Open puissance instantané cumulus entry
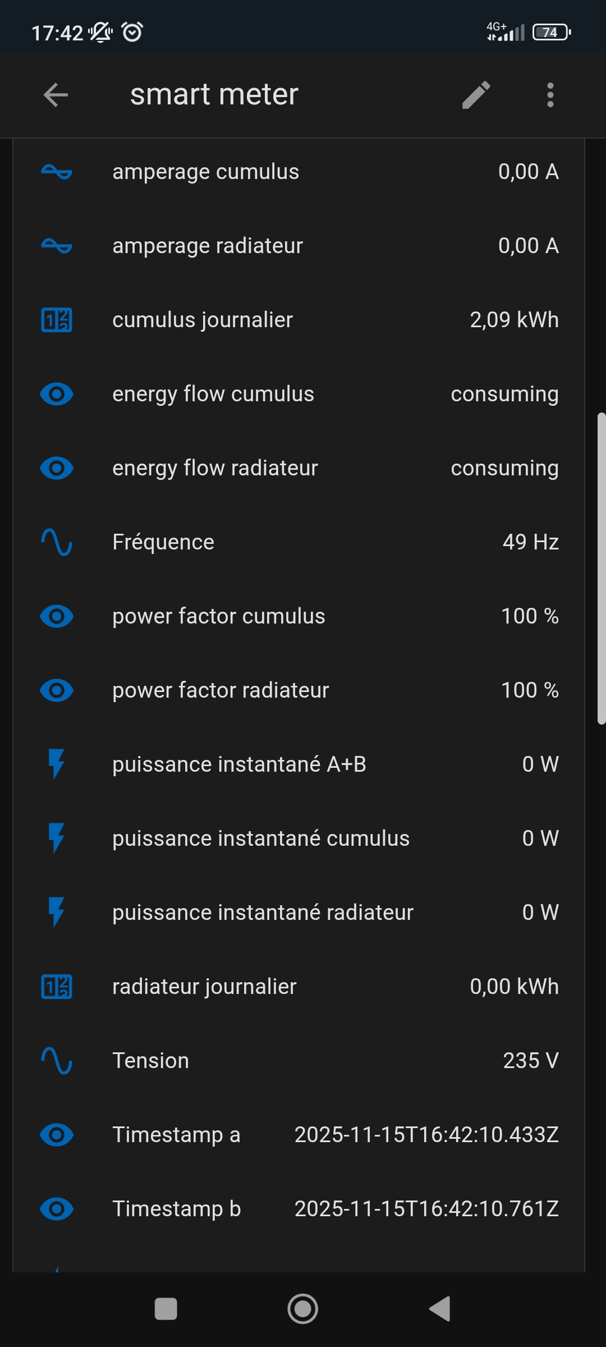The image size is (606, 1347). (261, 839)
